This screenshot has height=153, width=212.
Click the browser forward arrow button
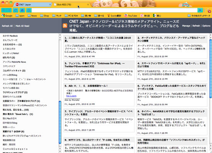pos(9,10)
